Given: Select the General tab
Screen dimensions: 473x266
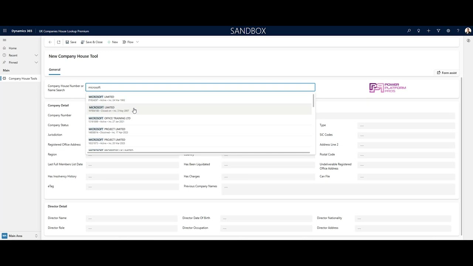Looking at the screenshot, I should [x=54, y=69].
